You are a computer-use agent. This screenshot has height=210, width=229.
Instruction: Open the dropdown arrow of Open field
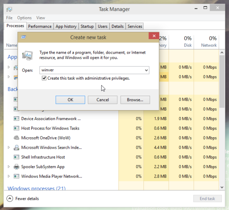146,71
